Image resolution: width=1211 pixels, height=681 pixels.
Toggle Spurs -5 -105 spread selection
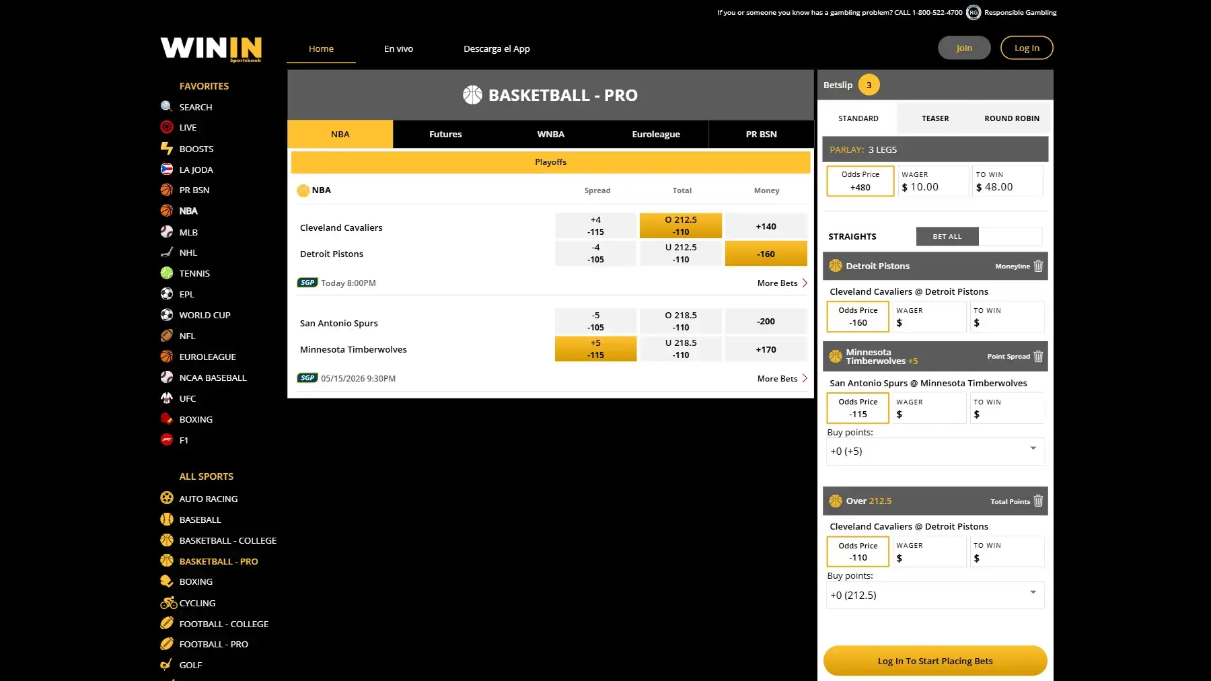(x=595, y=321)
